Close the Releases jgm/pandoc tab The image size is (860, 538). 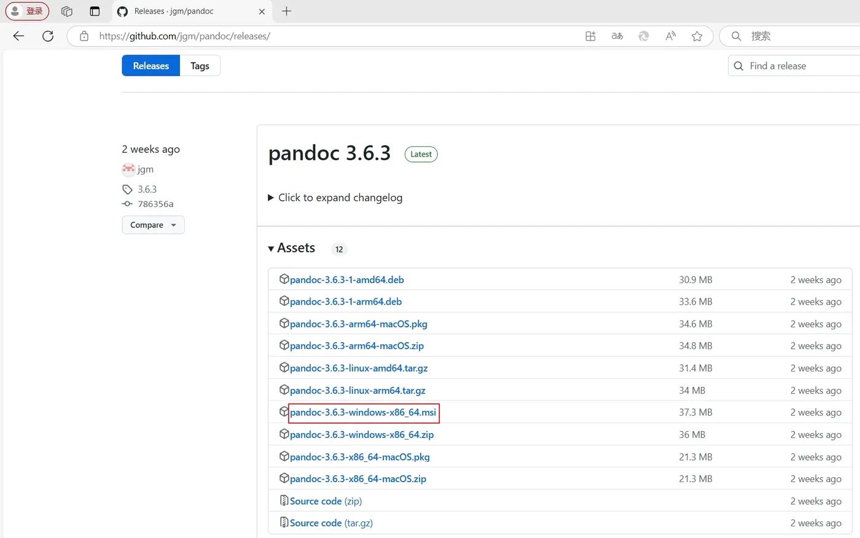[262, 11]
